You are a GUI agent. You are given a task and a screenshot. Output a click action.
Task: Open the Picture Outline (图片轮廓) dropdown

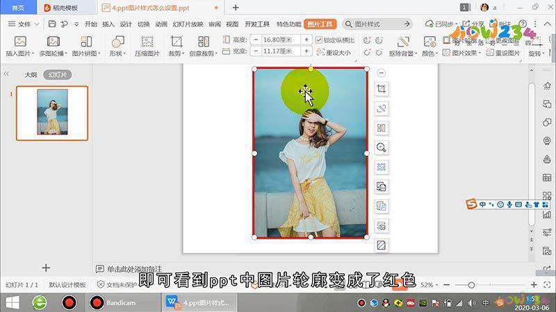(461, 40)
